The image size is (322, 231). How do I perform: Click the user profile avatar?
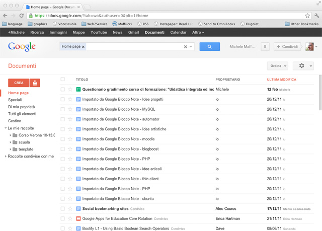[310, 46]
